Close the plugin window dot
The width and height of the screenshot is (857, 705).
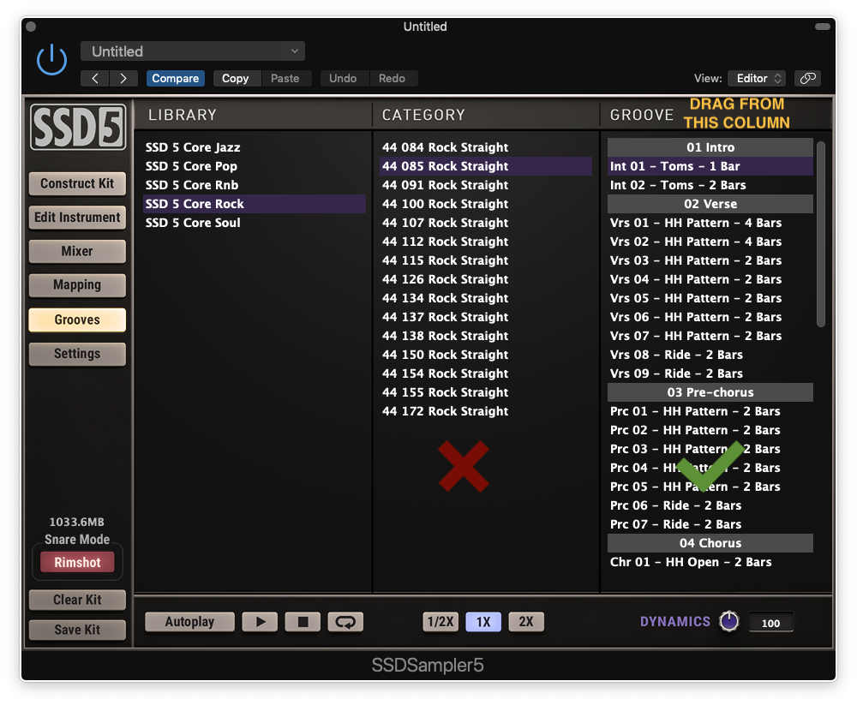pos(31,27)
